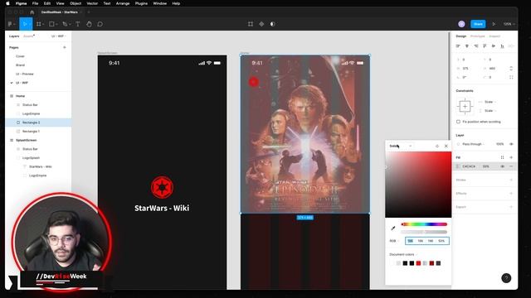Remove the C4C4C4 fill with minus icon
The height and width of the screenshot is (298, 531).
point(511,166)
